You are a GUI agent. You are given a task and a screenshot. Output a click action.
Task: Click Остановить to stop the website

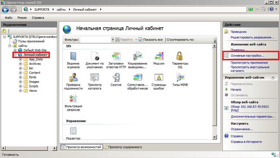tap(239, 95)
